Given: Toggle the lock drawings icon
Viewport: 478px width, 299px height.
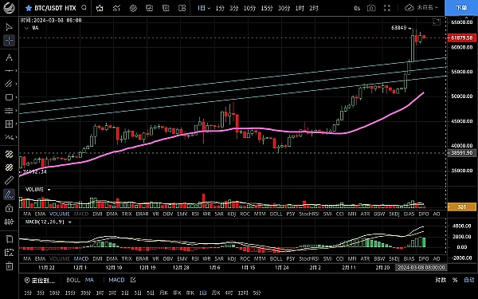Looking at the screenshot, I should tap(9, 208).
